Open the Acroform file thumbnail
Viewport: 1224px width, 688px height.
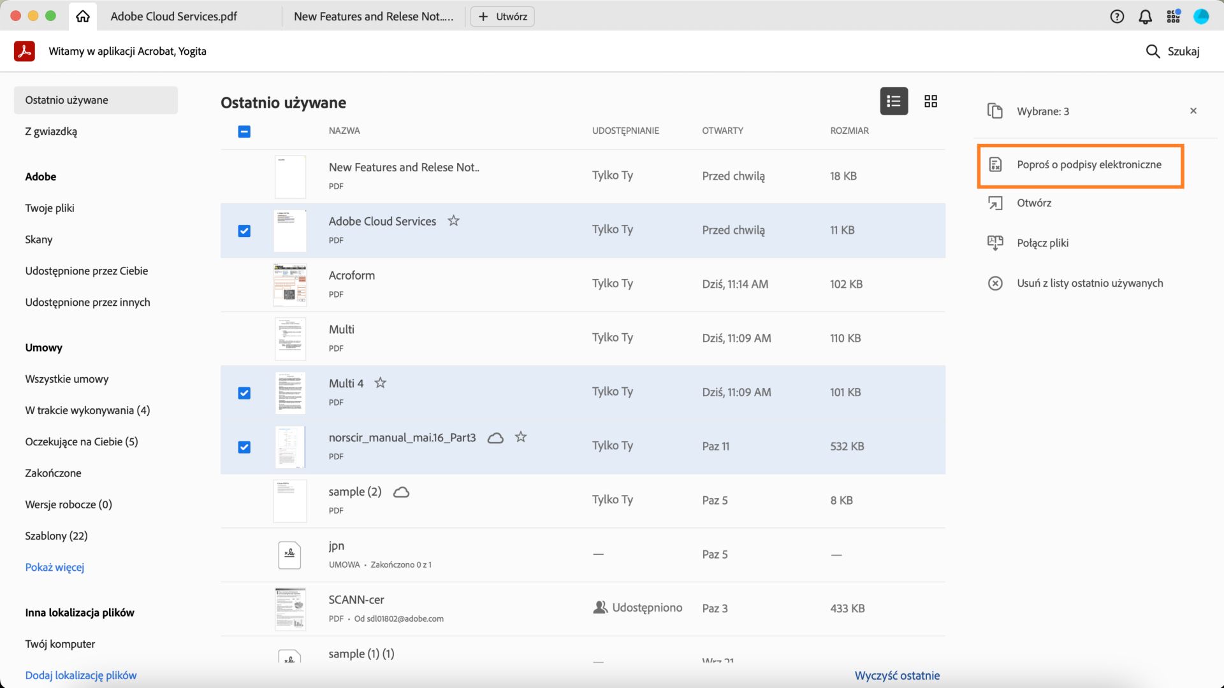(x=290, y=285)
